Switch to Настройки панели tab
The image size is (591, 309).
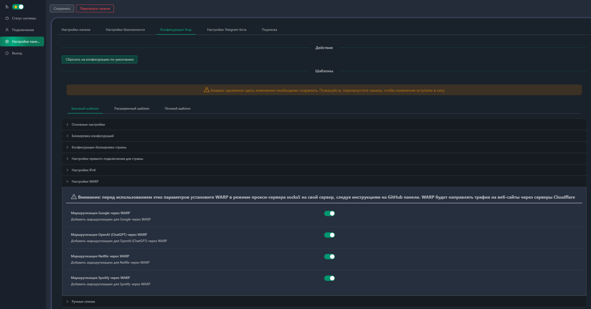tap(76, 30)
